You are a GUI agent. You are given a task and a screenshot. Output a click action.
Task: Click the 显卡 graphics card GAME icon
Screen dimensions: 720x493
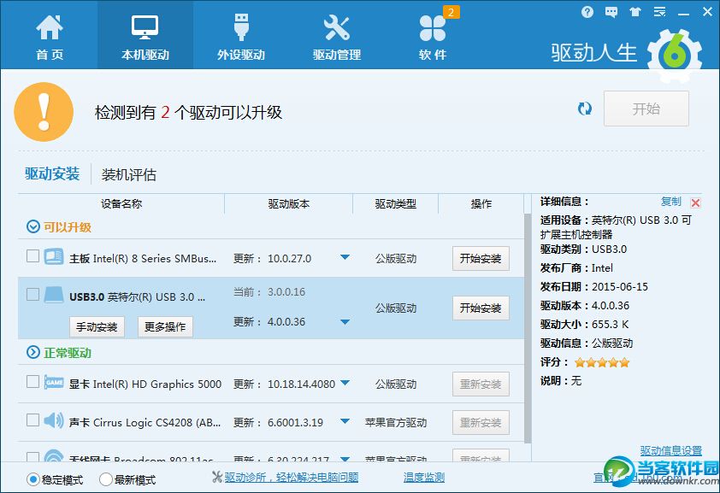[54, 382]
